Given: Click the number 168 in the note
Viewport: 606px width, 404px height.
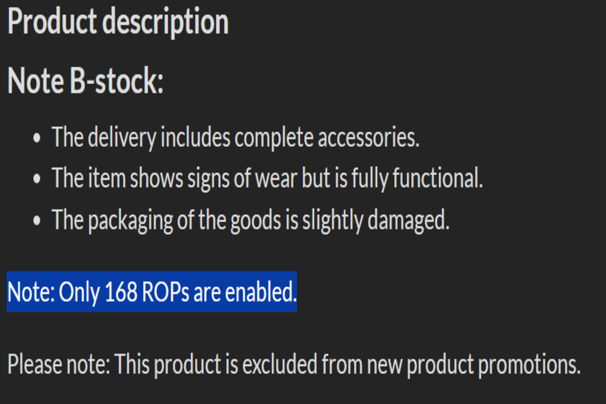Looking at the screenshot, I should click(x=121, y=291).
